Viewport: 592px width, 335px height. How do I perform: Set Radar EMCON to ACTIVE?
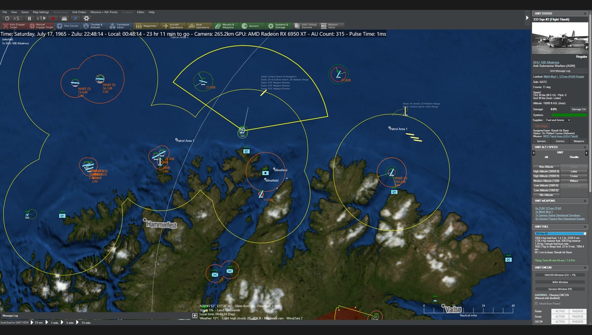click(x=560, y=311)
